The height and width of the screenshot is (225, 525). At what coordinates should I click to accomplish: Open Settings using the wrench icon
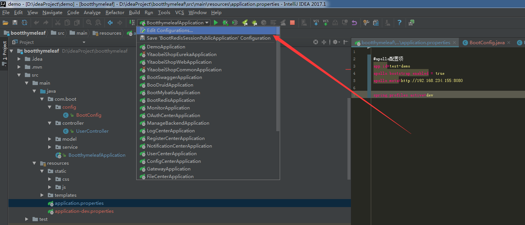366,22
